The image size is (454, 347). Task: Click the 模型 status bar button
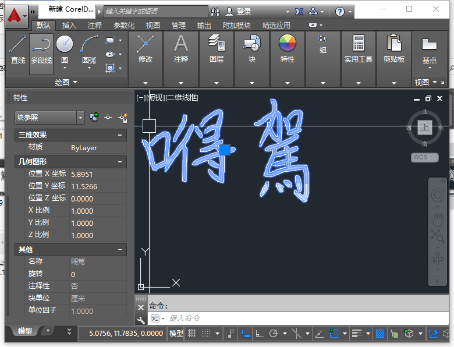pyautogui.click(x=176, y=334)
